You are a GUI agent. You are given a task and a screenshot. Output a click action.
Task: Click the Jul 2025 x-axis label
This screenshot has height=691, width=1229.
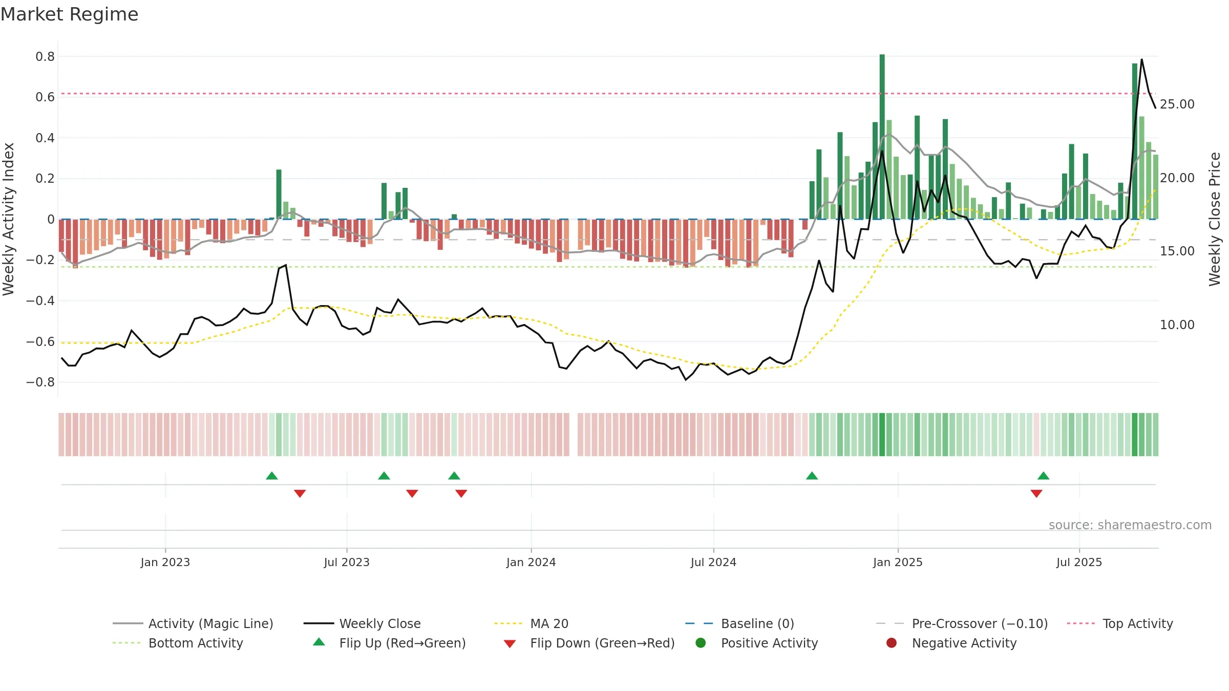pos(1079,562)
